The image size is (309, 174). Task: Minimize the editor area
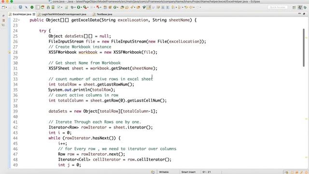click(299, 14)
